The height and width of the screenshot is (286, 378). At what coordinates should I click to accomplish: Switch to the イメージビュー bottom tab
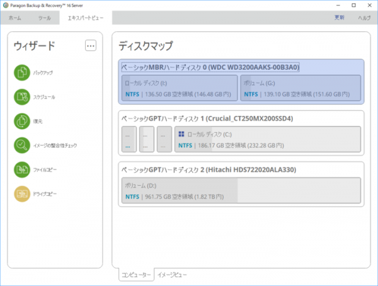point(172,275)
